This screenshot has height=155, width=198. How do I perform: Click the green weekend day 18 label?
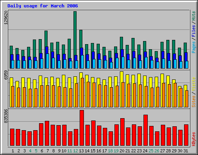click(x=110, y=151)
